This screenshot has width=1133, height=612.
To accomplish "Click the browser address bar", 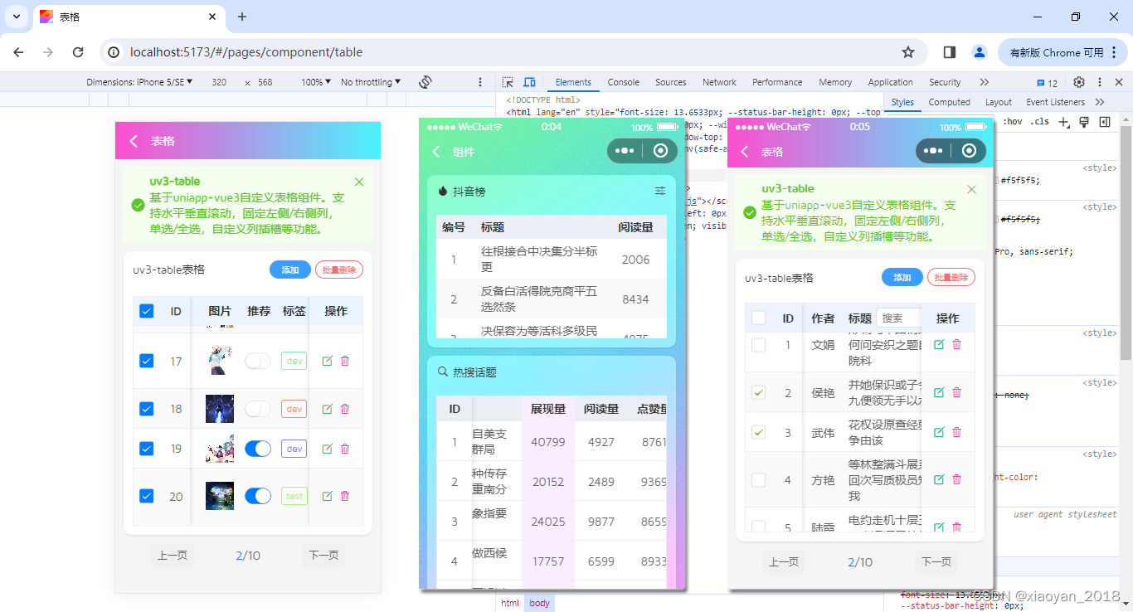I will [332, 51].
